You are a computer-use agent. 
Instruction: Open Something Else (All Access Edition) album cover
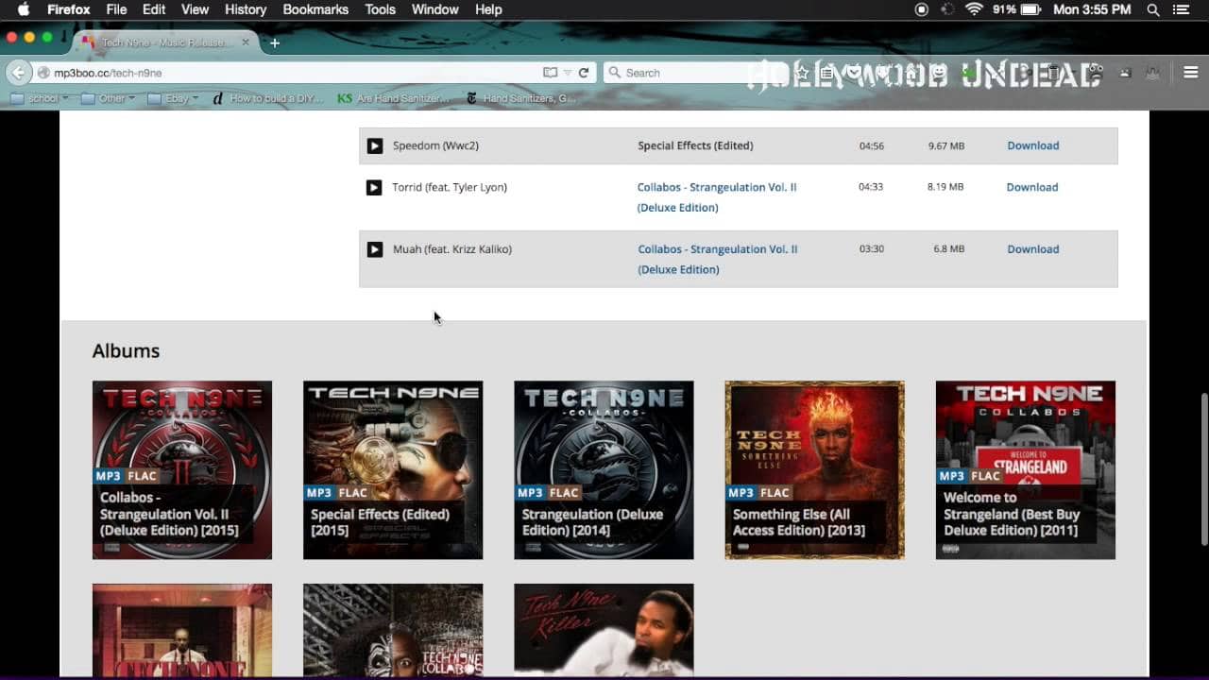click(814, 470)
